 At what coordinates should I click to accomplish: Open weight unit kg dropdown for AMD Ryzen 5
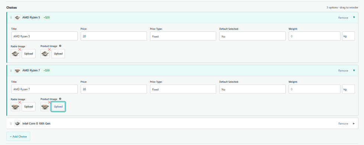pos(348,36)
